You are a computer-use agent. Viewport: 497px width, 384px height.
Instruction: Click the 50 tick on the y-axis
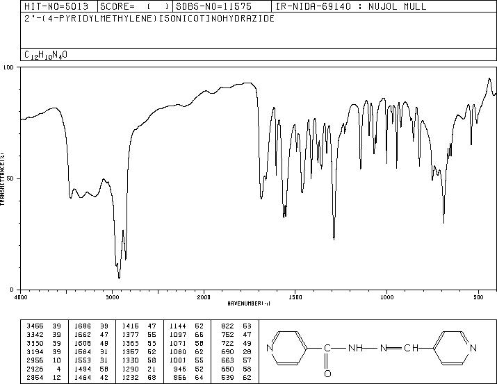tap(11, 178)
